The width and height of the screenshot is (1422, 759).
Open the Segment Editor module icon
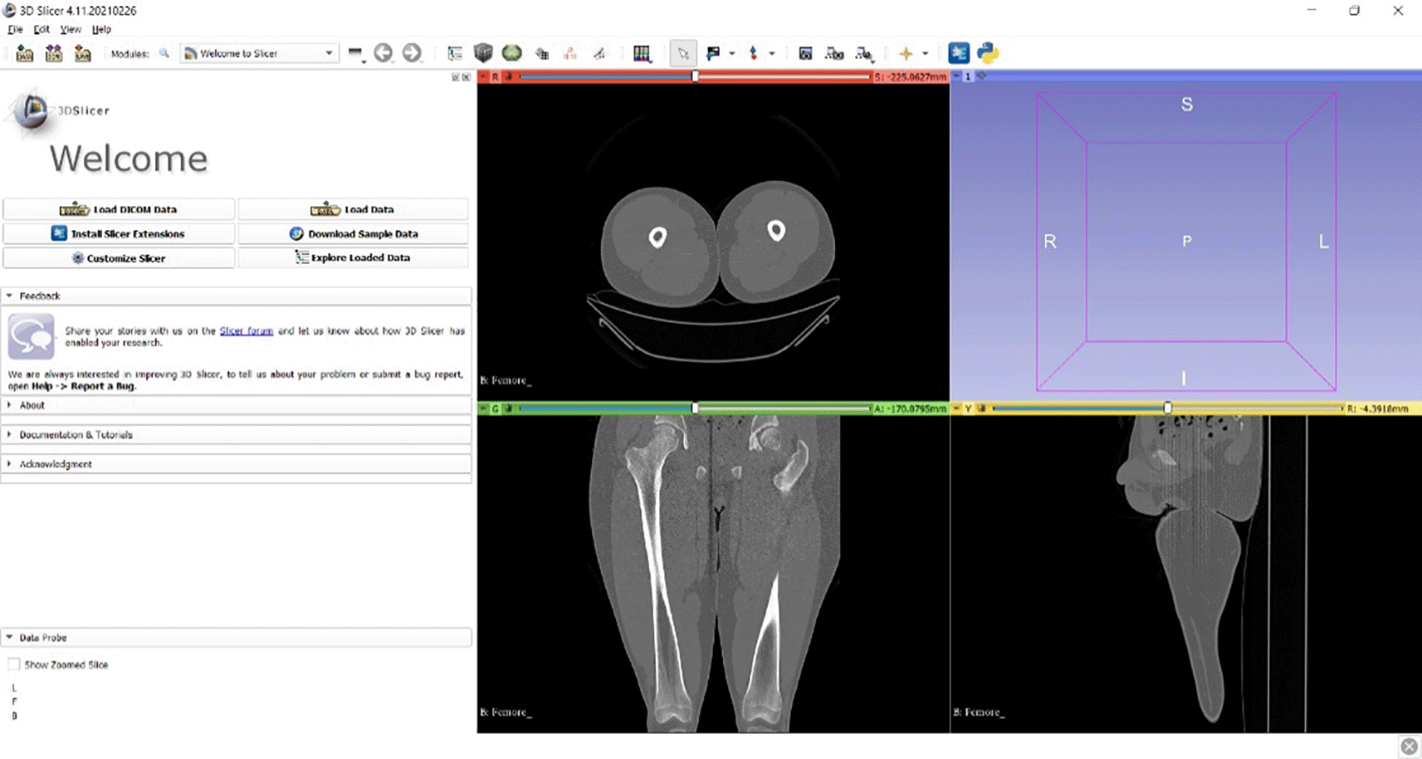pos(599,54)
